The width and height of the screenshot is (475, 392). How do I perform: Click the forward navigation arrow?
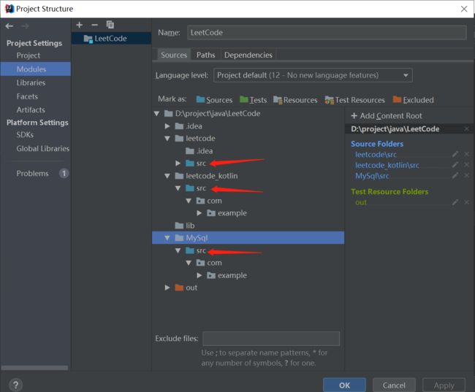(25, 26)
